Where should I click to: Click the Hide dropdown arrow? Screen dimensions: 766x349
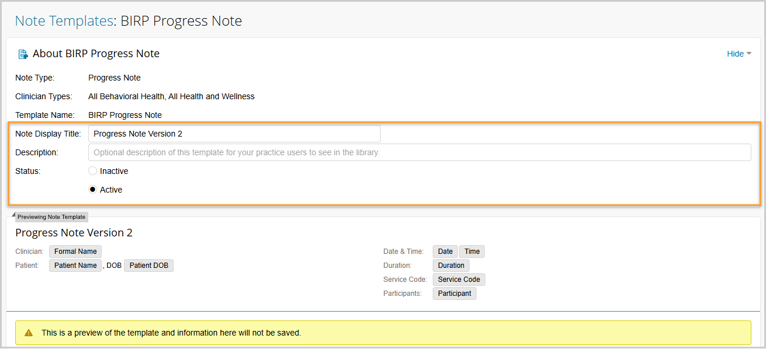point(749,54)
